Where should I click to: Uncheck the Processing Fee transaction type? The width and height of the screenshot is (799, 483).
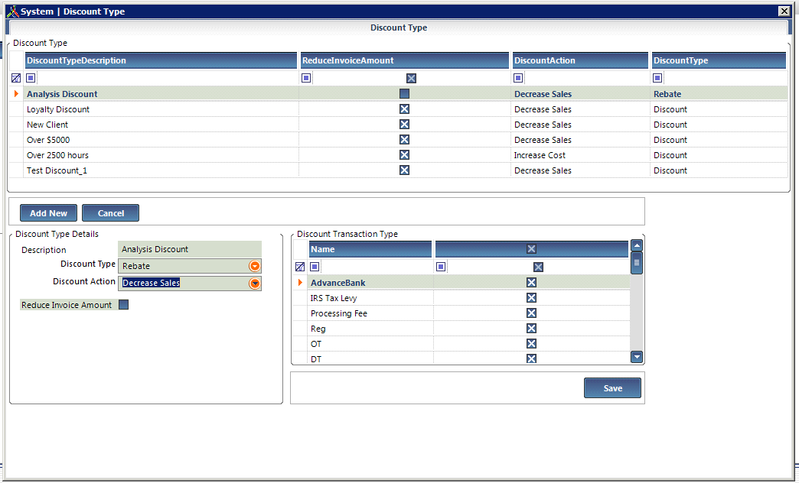click(531, 313)
